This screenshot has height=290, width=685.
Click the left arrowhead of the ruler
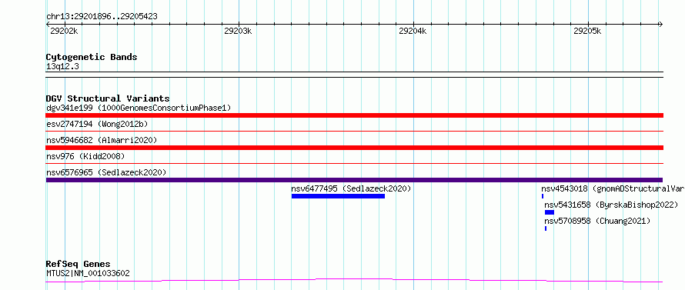(x=48, y=25)
